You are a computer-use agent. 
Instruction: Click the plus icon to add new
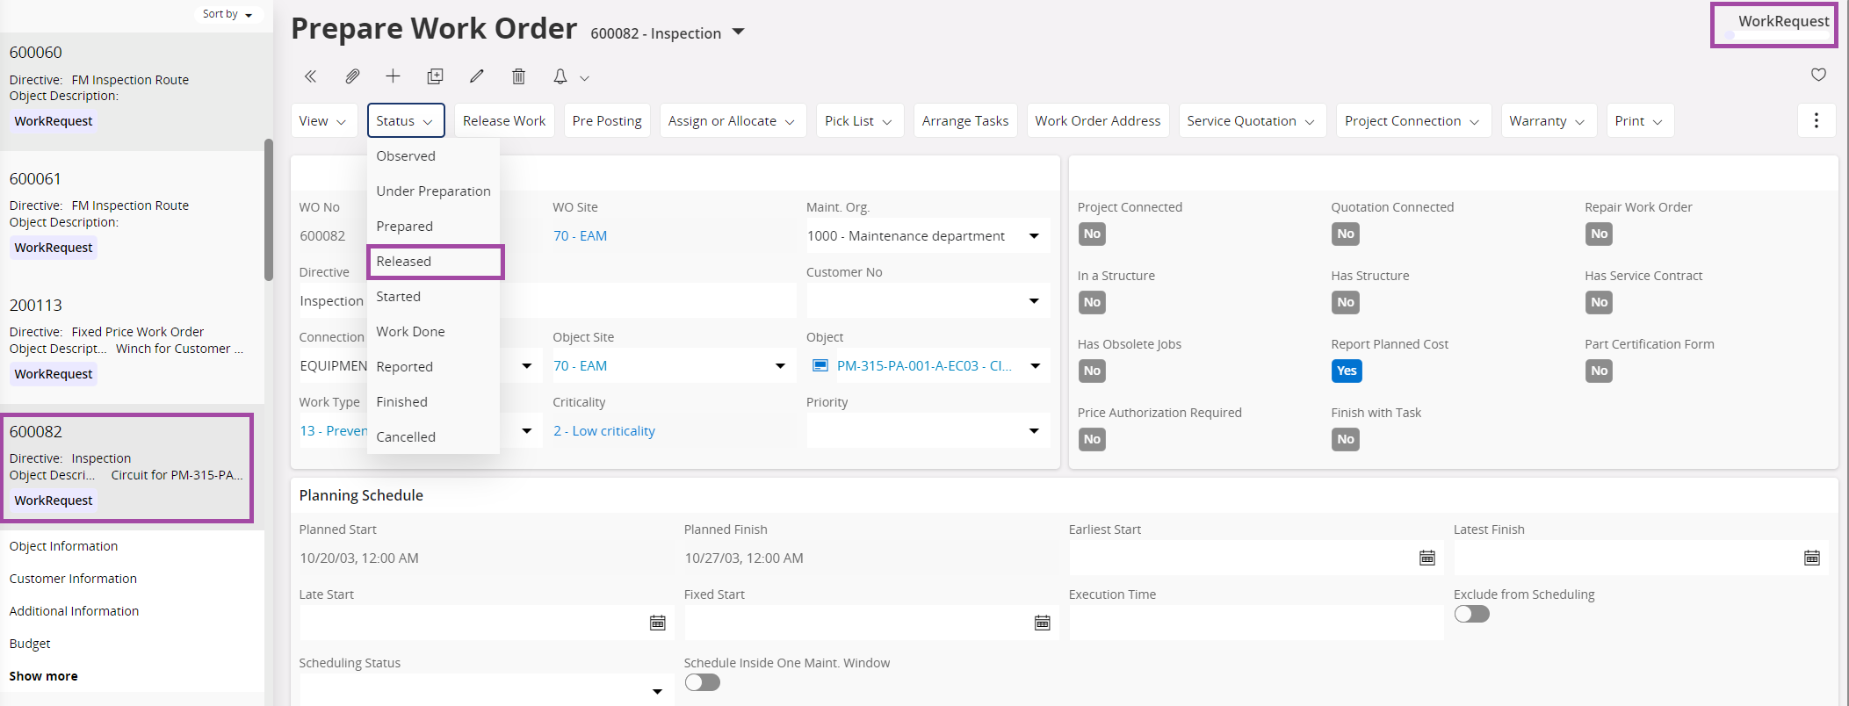pyautogui.click(x=393, y=76)
